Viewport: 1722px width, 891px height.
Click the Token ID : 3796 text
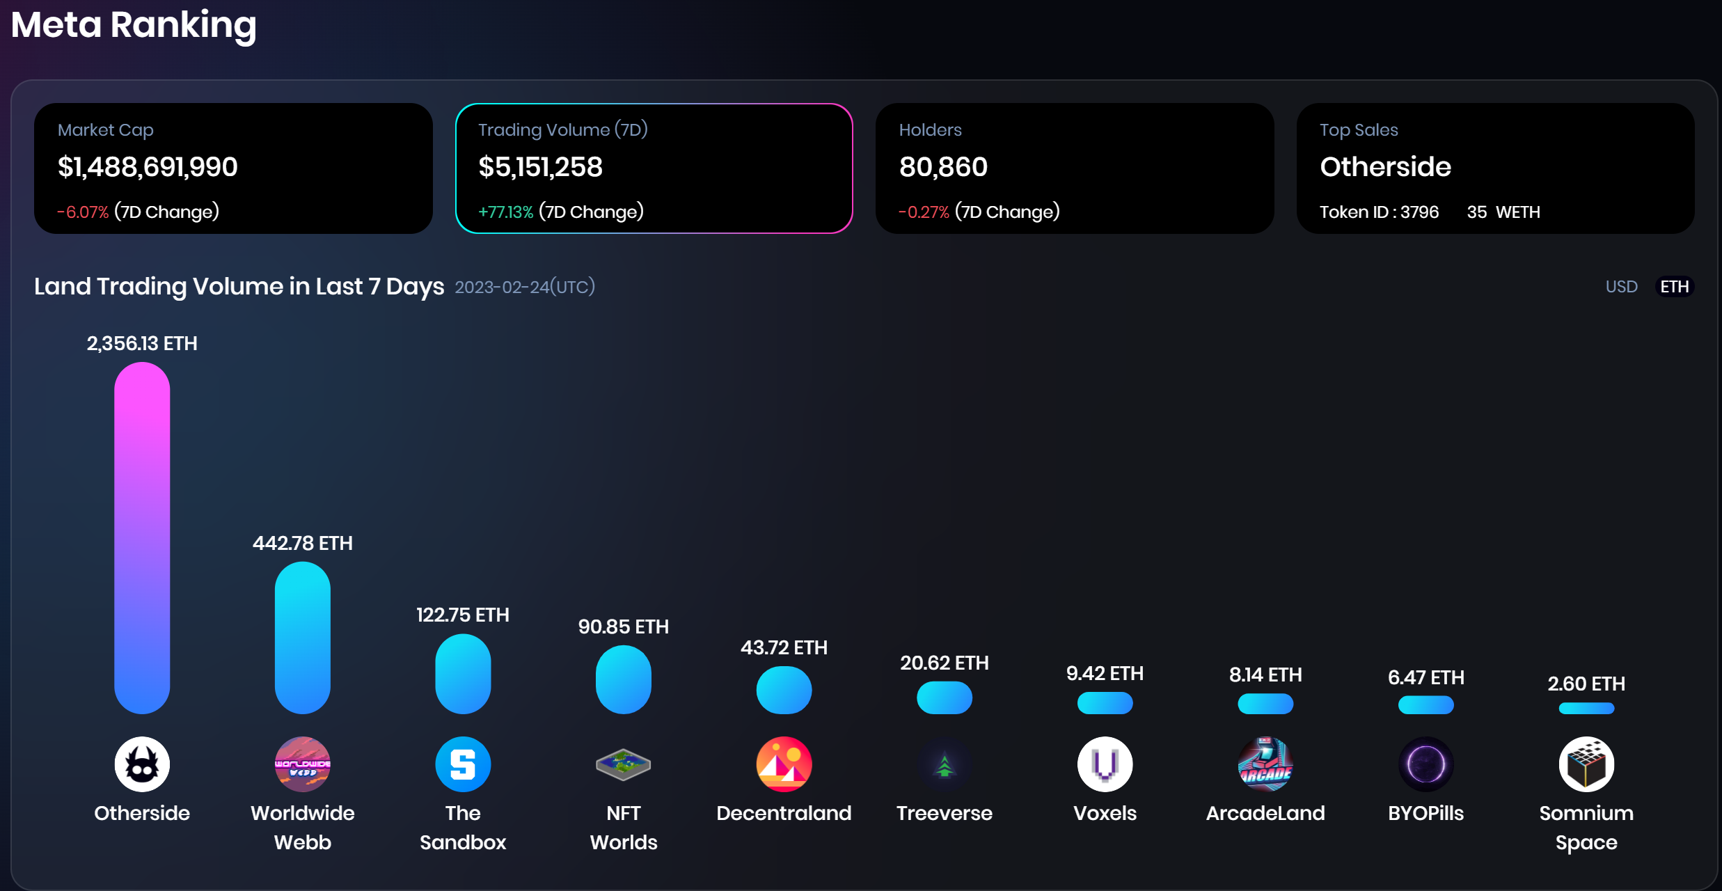coord(1379,212)
